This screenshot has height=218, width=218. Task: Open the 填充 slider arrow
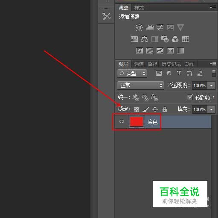[211, 109]
